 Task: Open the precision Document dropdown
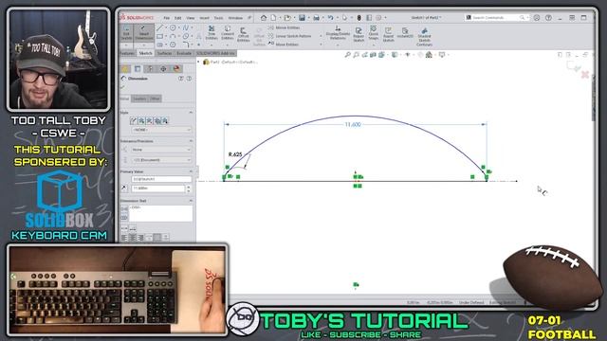[161, 160]
